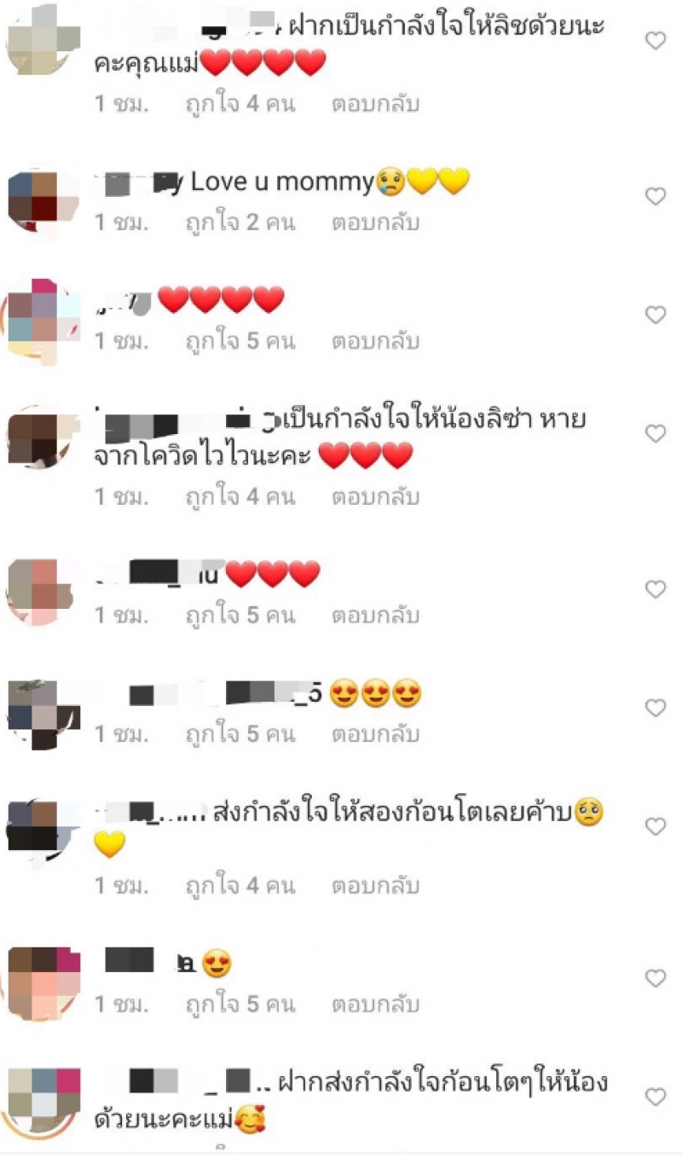Reply to the 'Love u mommy' comment
Image resolution: width=682 pixels, height=1158 pixels.
point(376,223)
